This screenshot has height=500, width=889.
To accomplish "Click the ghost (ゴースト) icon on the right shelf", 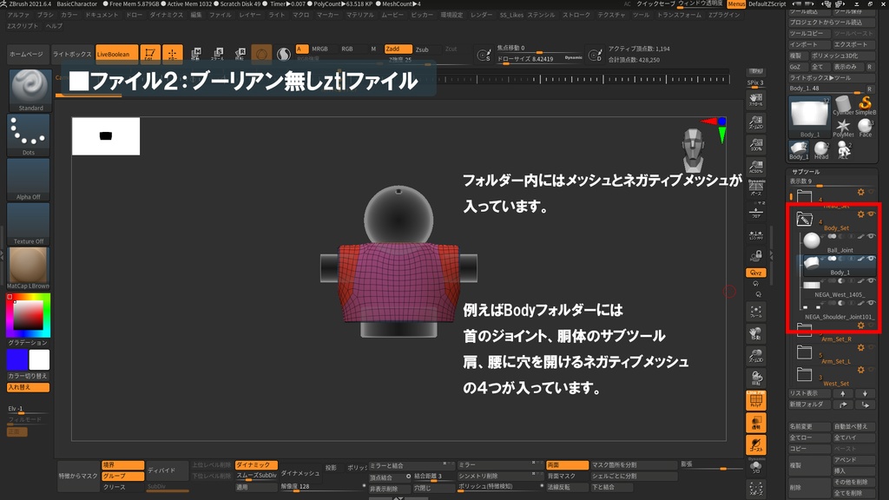I will tap(755, 445).
